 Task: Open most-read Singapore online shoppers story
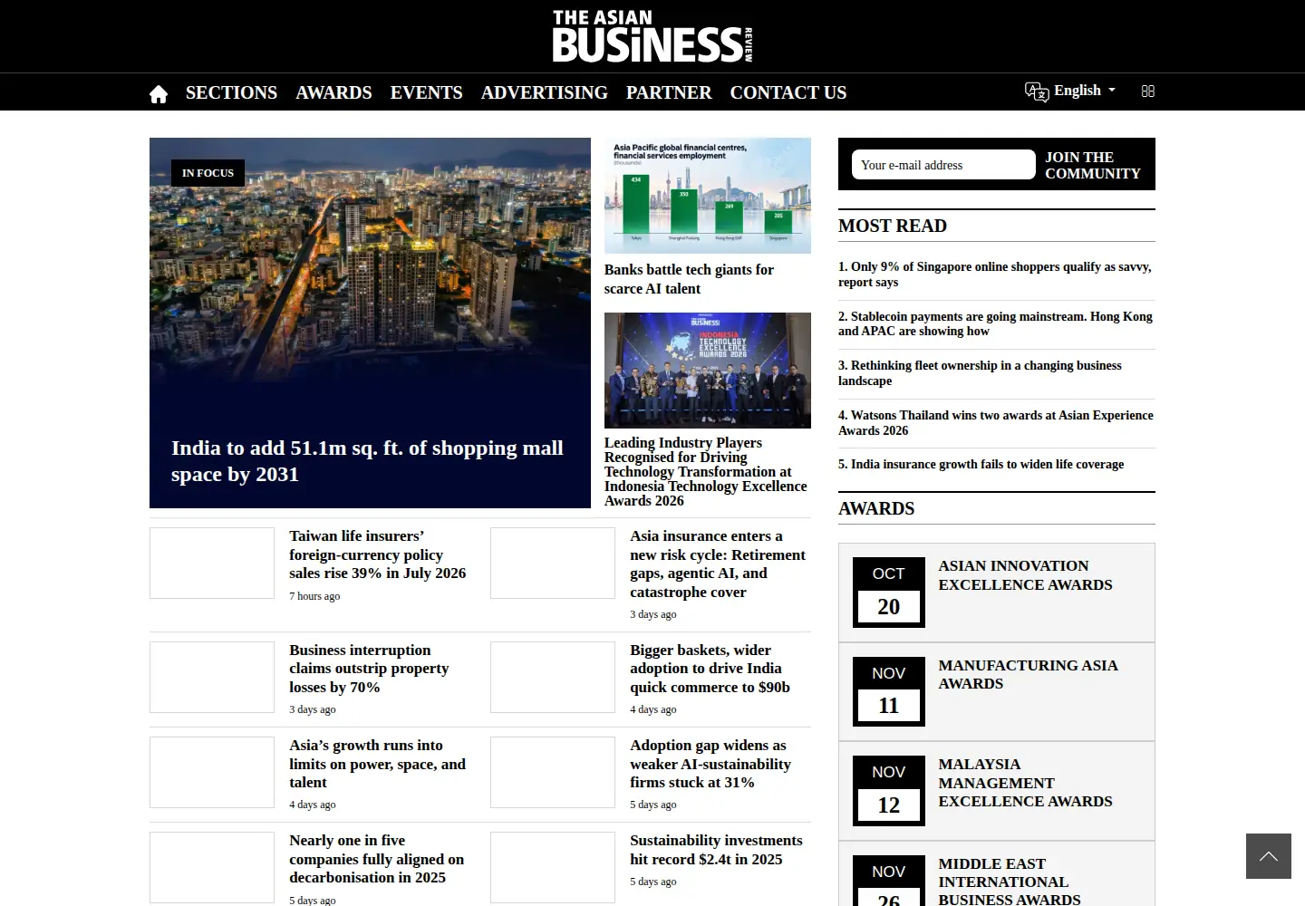[995, 275]
